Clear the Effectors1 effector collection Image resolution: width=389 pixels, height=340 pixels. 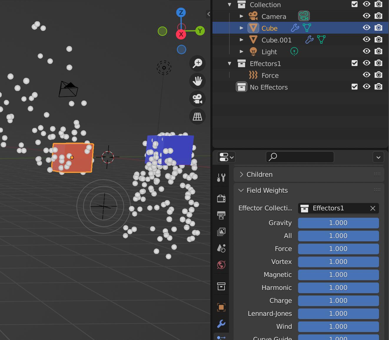[x=373, y=208]
